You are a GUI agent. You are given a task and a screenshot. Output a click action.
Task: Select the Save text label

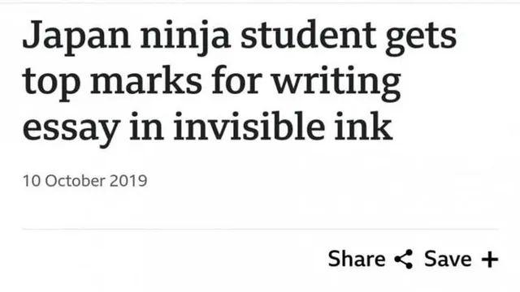click(448, 259)
